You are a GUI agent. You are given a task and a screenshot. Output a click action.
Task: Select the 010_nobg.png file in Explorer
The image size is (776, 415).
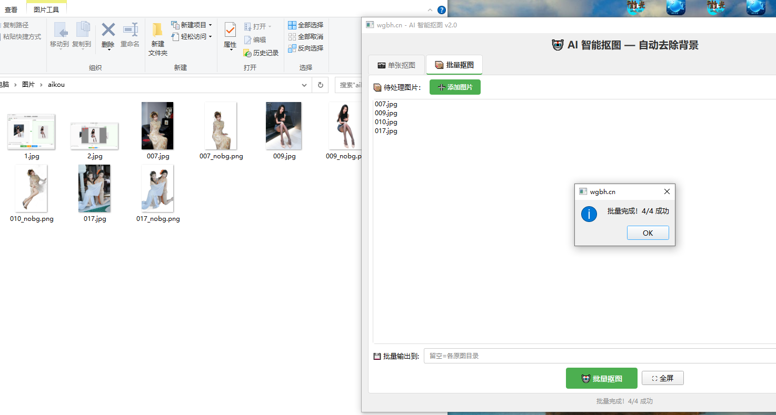[32, 194]
